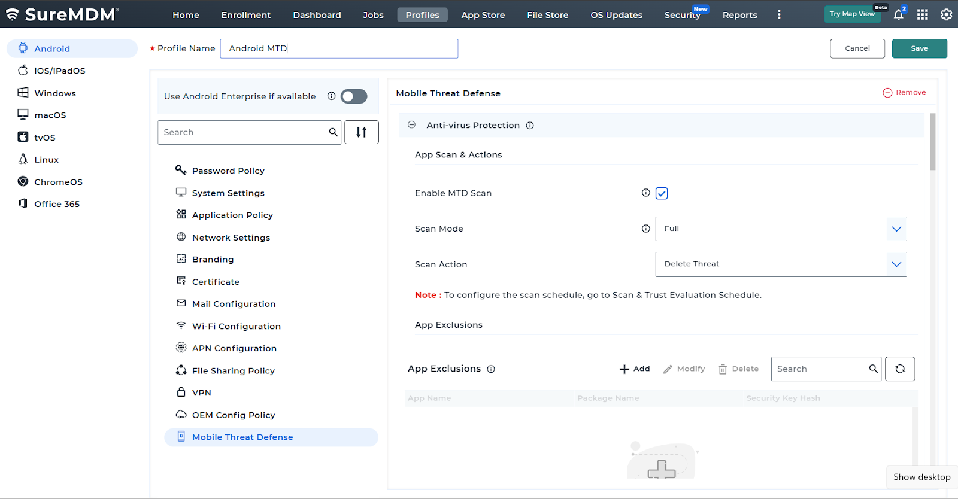958x499 pixels.
Task: Select Password Policy in profile list
Action: tap(228, 171)
